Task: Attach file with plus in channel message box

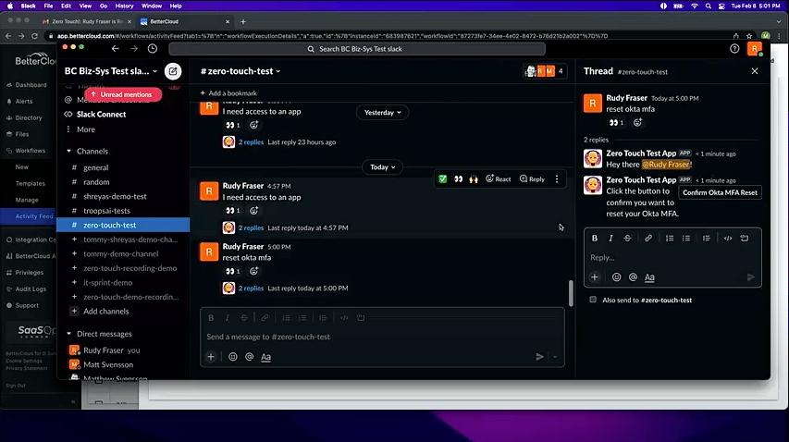Action: 211,357
